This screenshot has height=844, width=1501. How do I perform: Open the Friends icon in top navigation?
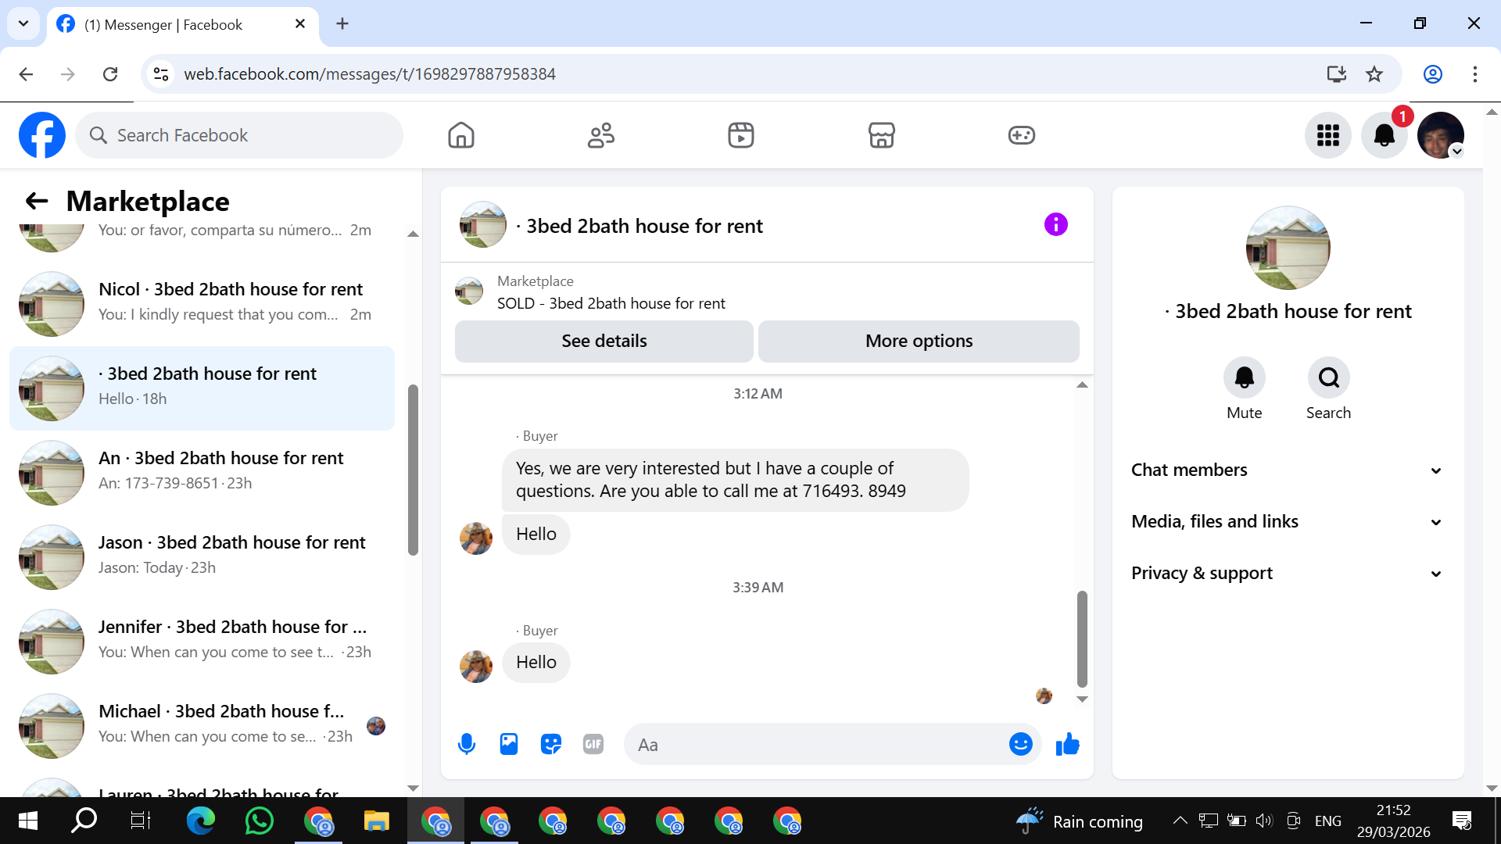click(601, 135)
